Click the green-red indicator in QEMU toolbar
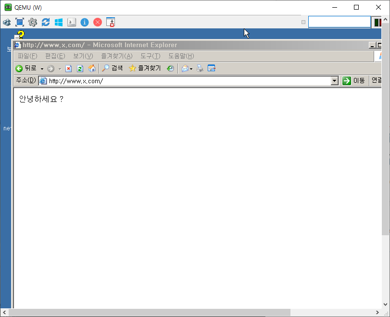The image size is (390, 317). pyautogui.click(x=377, y=23)
